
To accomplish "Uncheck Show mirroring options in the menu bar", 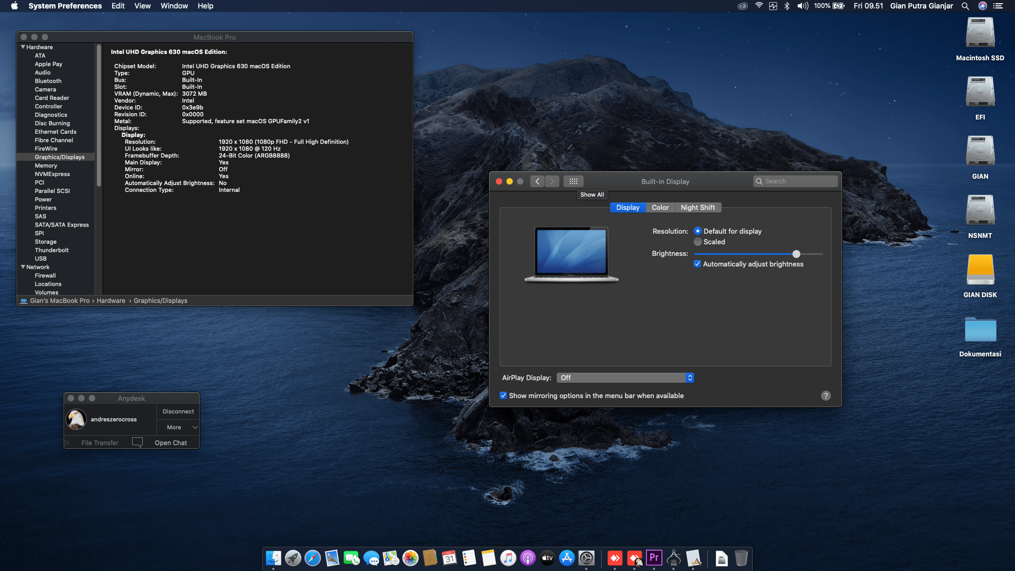I will pos(503,395).
